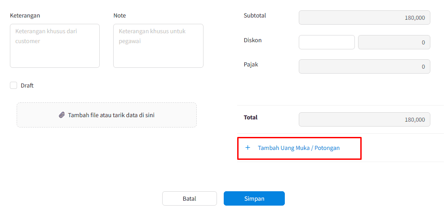Open Tambah Uang Muka / Potongan link
Screen dimensions: 447x211
point(299,148)
